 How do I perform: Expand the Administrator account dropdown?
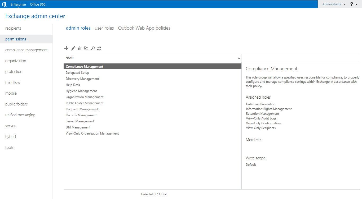click(334, 4)
